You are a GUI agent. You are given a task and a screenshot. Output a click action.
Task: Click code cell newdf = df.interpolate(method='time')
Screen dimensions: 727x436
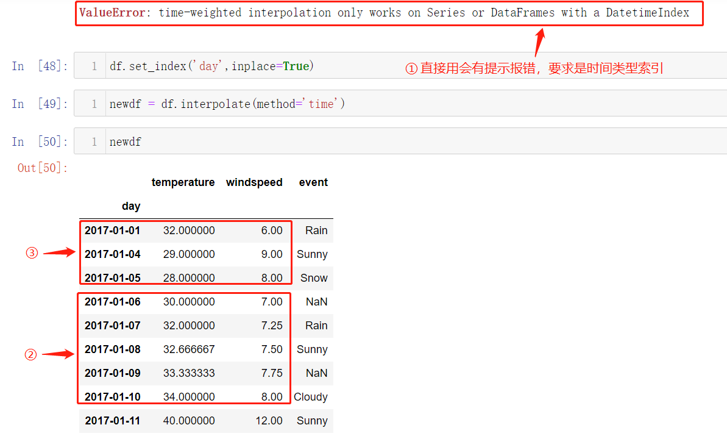coord(400,104)
